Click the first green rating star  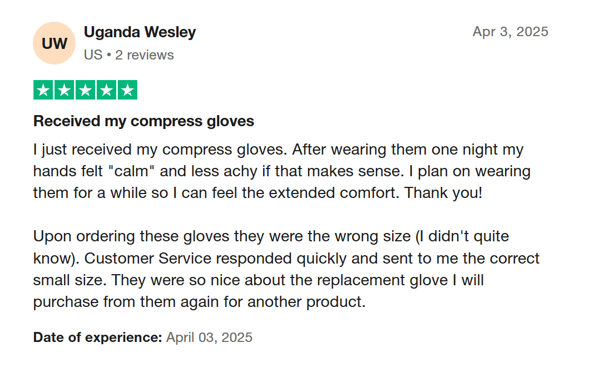pyautogui.click(x=43, y=90)
